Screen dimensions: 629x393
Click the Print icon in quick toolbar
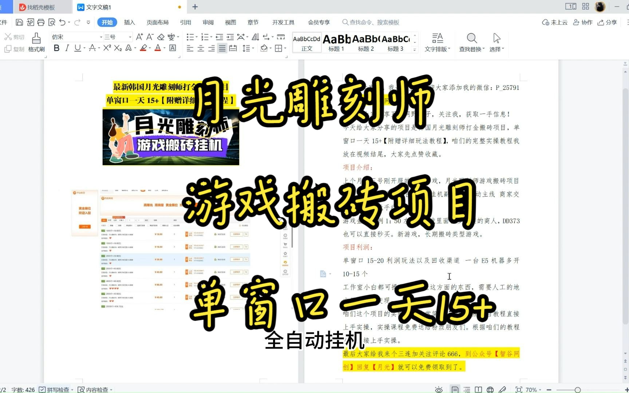click(41, 22)
